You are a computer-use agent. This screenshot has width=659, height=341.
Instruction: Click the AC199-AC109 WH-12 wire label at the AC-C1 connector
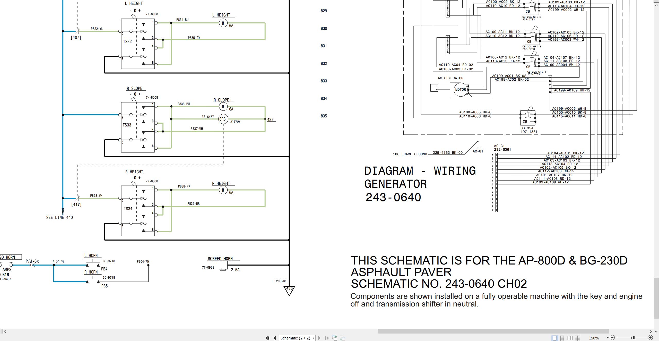(550, 182)
